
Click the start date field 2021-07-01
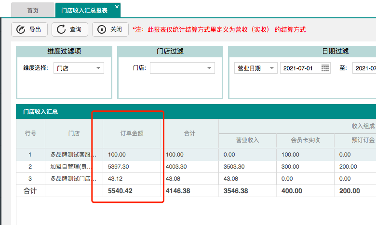[300, 68]
